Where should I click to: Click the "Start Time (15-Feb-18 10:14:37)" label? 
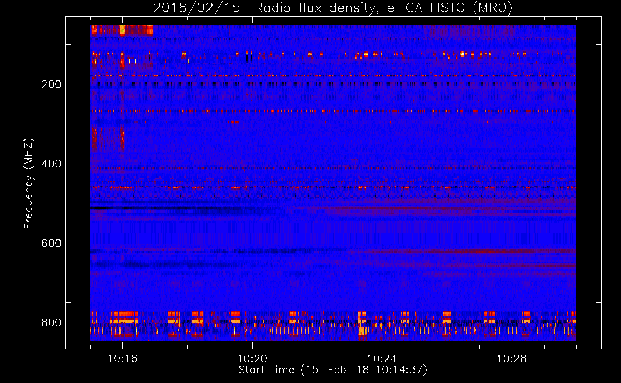[333, 370]
